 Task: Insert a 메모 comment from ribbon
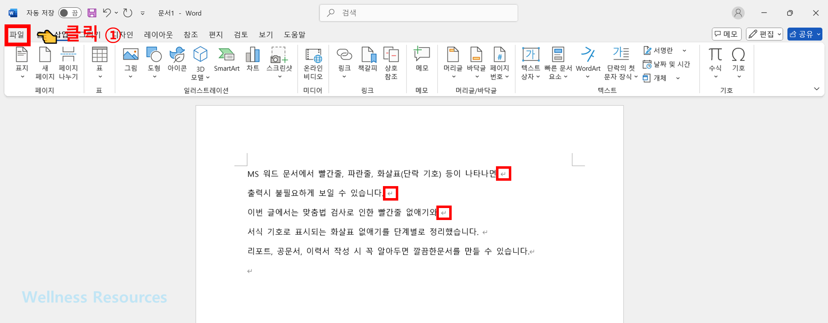422,60
